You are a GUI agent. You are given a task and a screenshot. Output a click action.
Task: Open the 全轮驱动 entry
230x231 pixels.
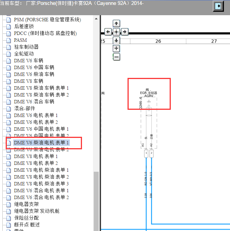tap(24, 54)
